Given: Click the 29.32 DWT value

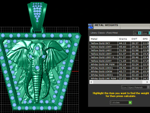Looking at the screenshot, I should [135, 47].
